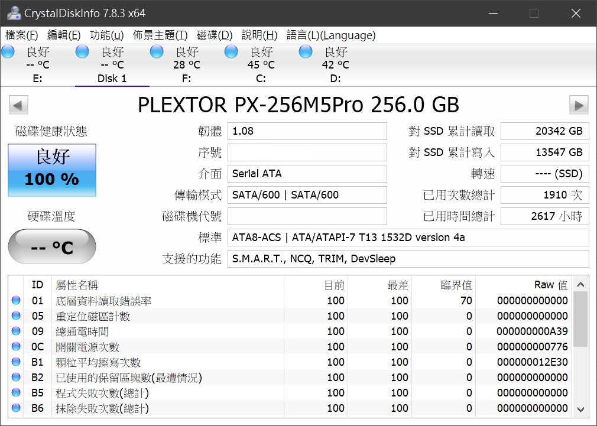Go to next disk with right arrow
Screen dimensions: 597x426
pos(579,105)
